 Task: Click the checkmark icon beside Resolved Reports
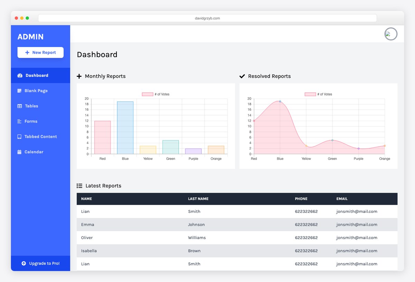tap(242, 76)
